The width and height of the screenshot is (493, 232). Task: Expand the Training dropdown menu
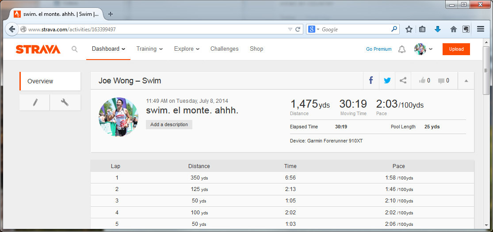(x=149, y=49)
